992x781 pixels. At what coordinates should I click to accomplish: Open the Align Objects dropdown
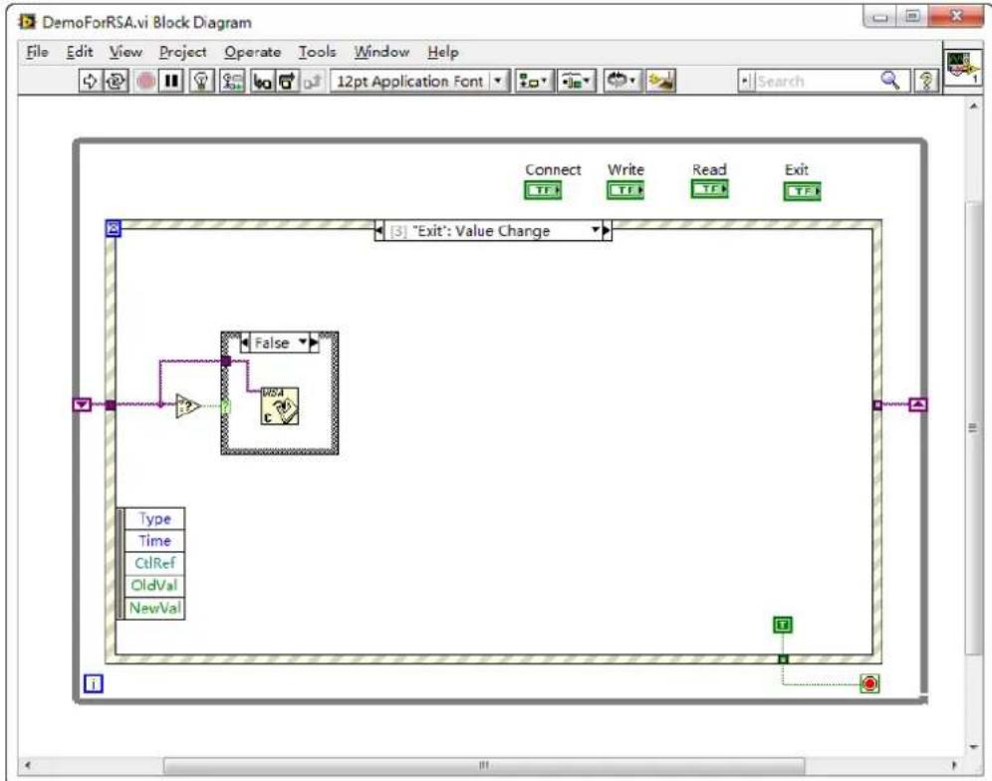pos(534,81)
